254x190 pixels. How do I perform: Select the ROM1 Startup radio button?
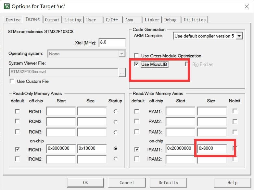116,111
